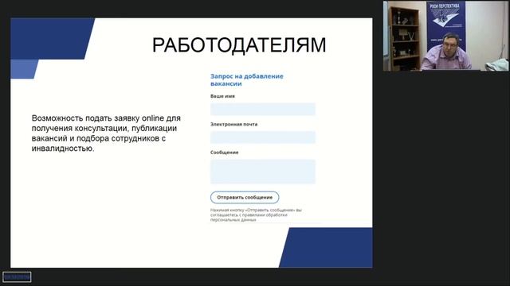Click the 'Ваше имя' input field
Image resolution: width=510 pixels, height=286 pixels.
click(x=263, y=109)
